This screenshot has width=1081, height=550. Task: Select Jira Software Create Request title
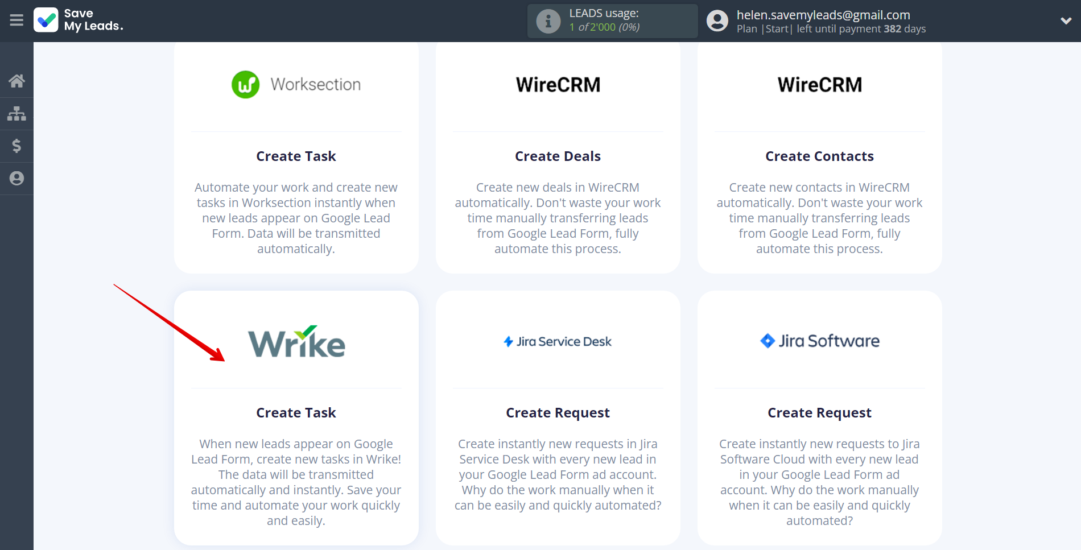(820, 413)
